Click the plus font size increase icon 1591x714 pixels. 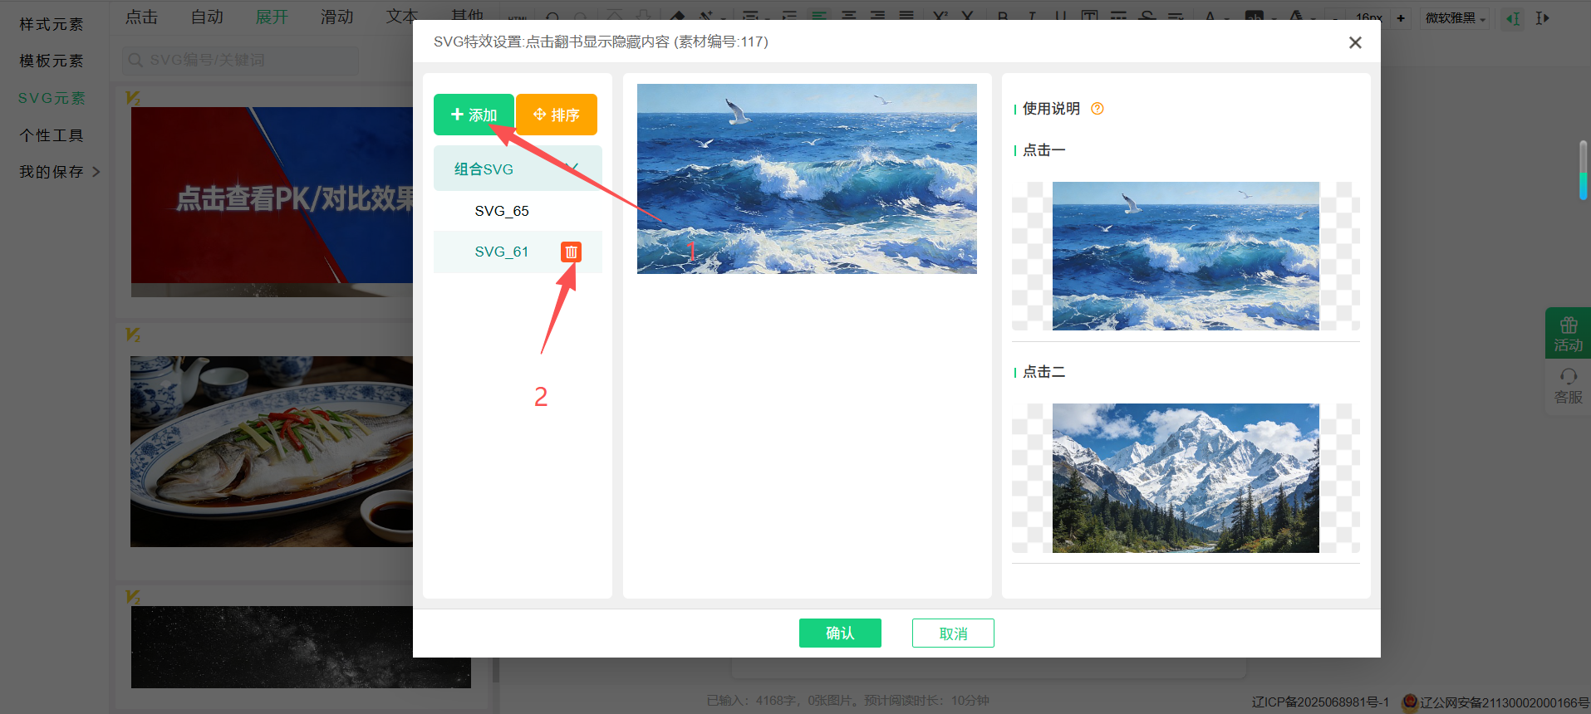(1401, 18)
